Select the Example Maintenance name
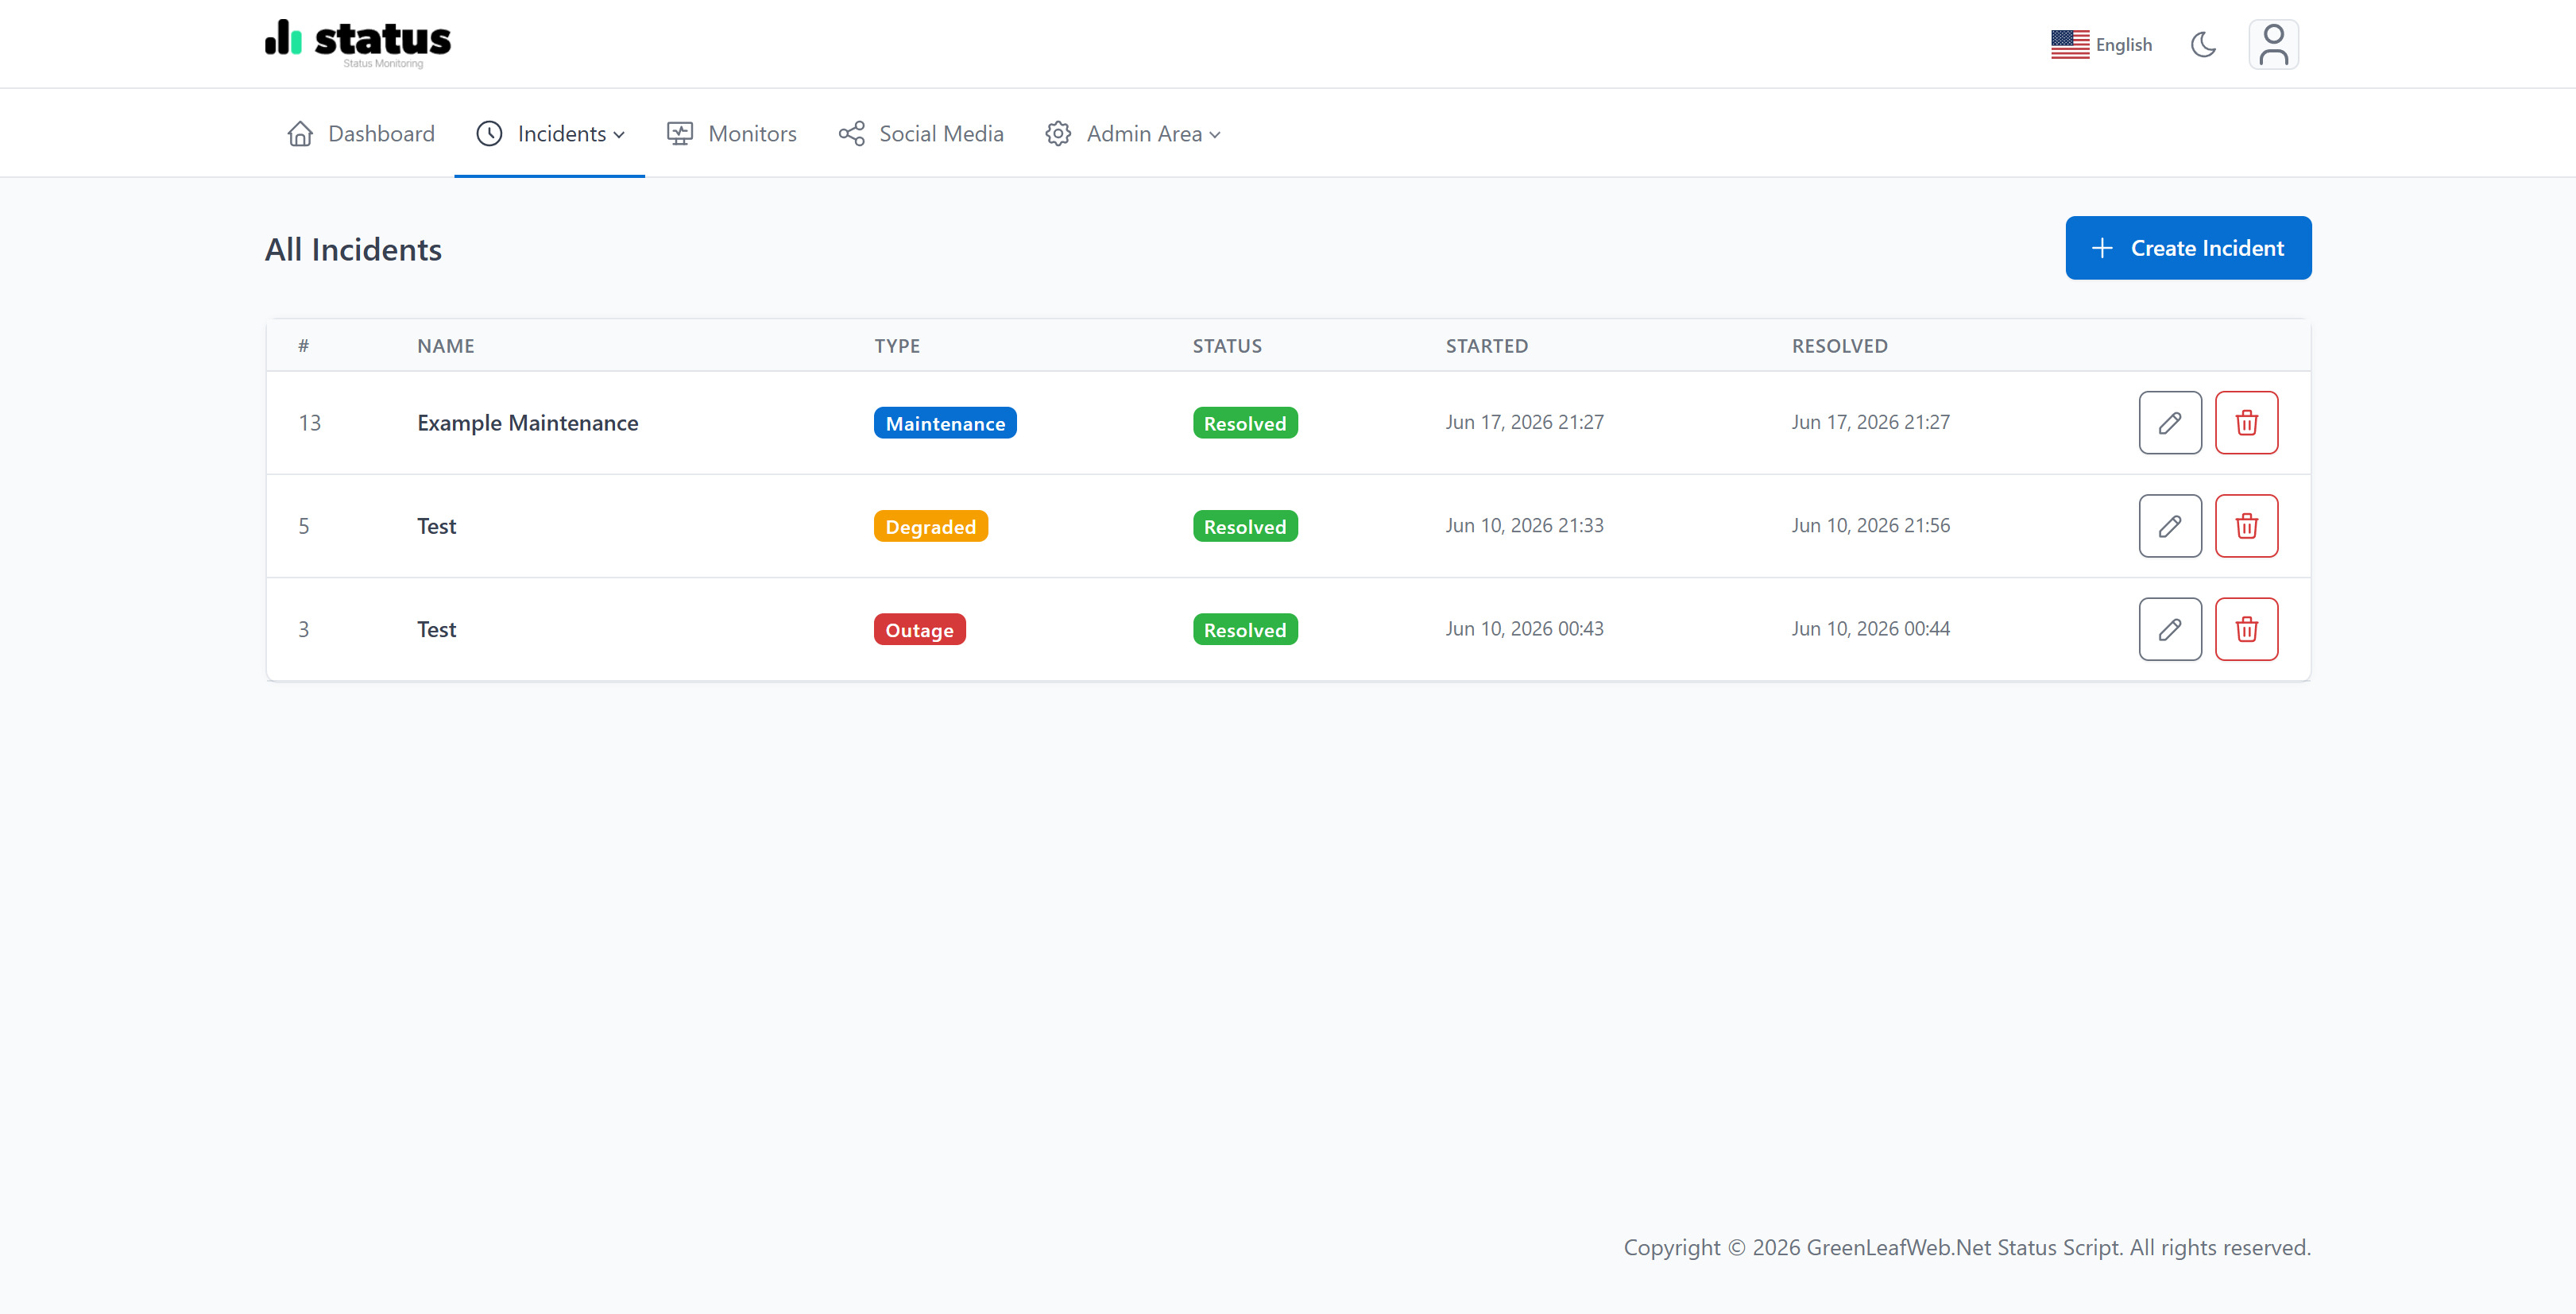Viewport: 2576px width, 1314px height. [x=527, y=423]
